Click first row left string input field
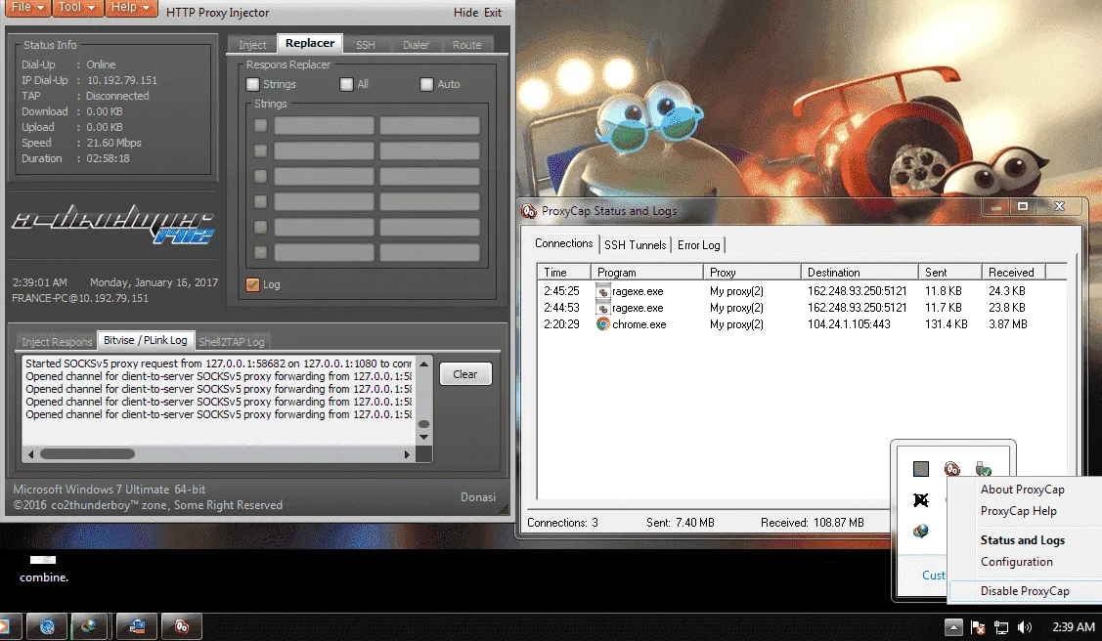This screenshot has width=1102, height=641. tap(324, 126)
